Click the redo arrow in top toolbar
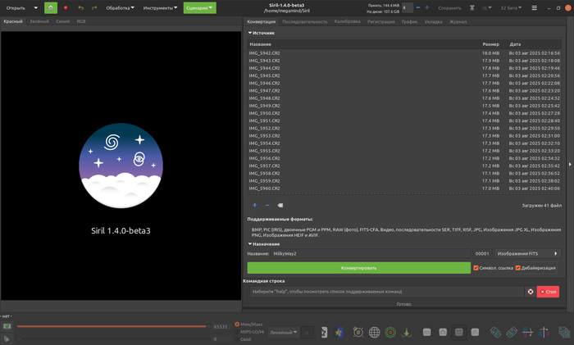Image resolution: width=574 pixels, height=345 pixels. pyautogui.click(x=94, y=8)
